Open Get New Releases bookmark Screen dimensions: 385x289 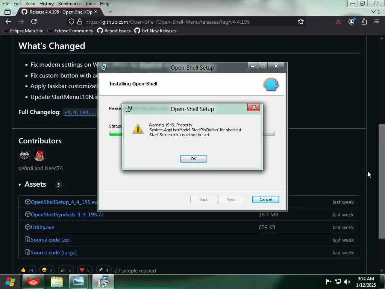(155, 31)
